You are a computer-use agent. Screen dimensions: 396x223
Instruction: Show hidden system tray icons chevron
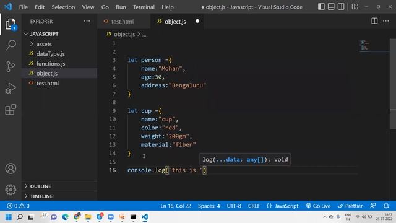(324, 217)
